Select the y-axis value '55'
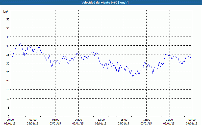 click(8, 20)
